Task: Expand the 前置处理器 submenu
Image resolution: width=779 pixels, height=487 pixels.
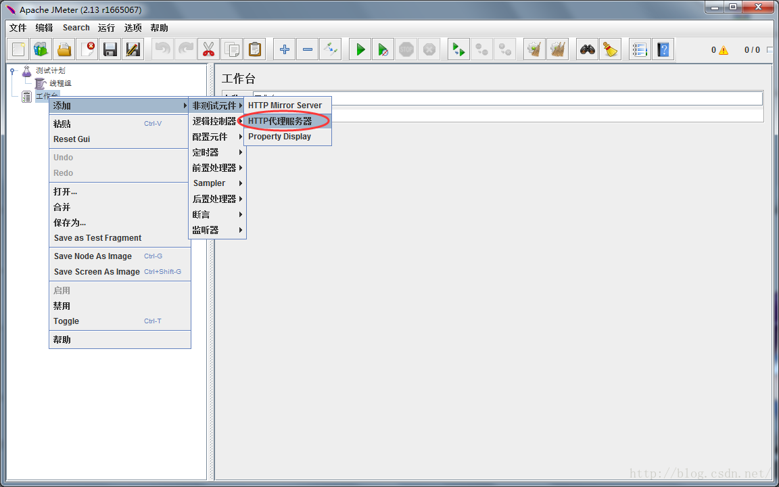Action: [x=217, y=168]
